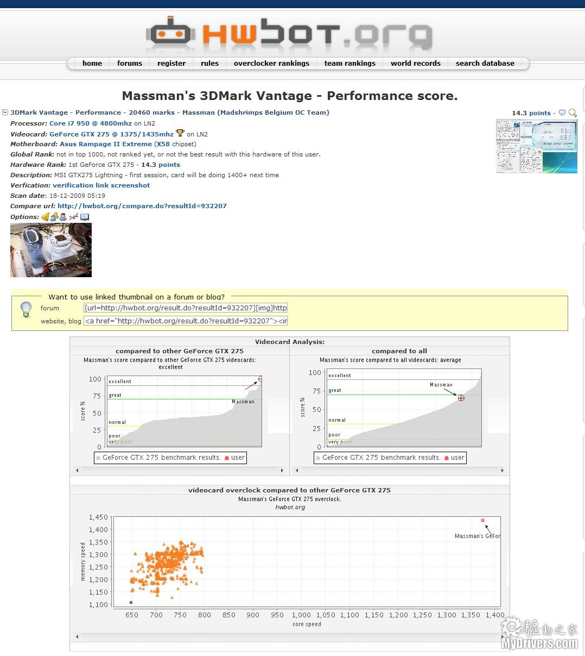Open the comment bubble icon near points

562,113
